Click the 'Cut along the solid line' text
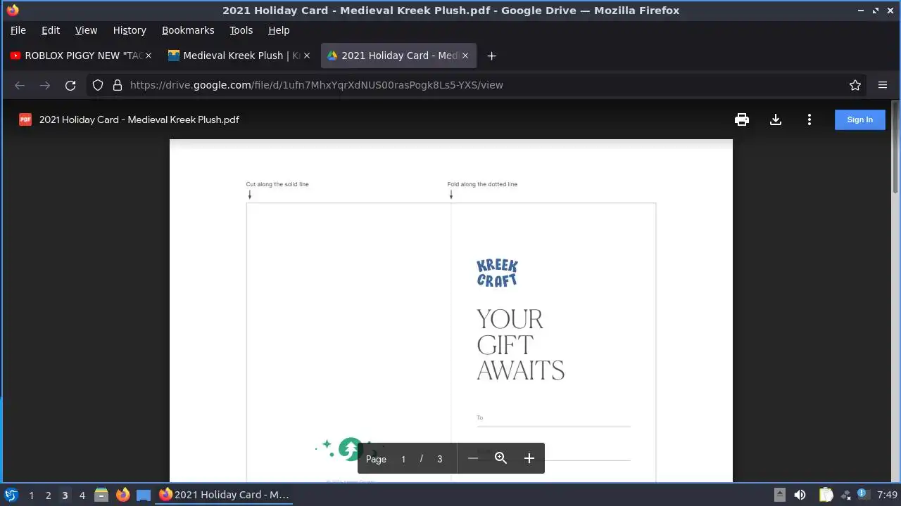 point(277,184)
